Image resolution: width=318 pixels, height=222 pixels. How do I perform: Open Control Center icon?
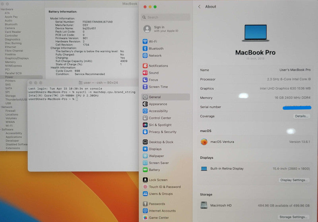[145, 118]
